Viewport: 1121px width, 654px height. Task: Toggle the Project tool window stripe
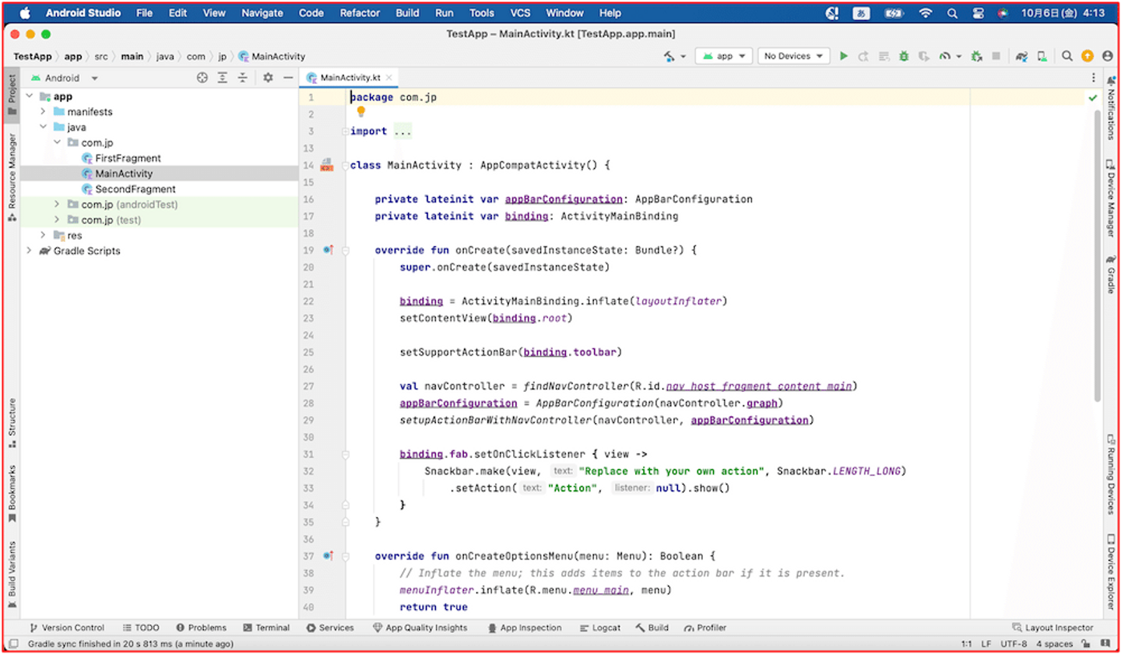12,93
